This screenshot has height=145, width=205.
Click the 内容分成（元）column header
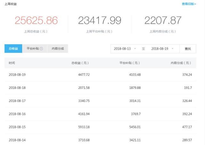coord(181,63)
